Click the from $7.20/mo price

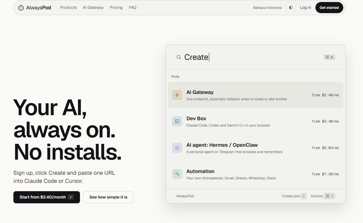pos(325,174)
